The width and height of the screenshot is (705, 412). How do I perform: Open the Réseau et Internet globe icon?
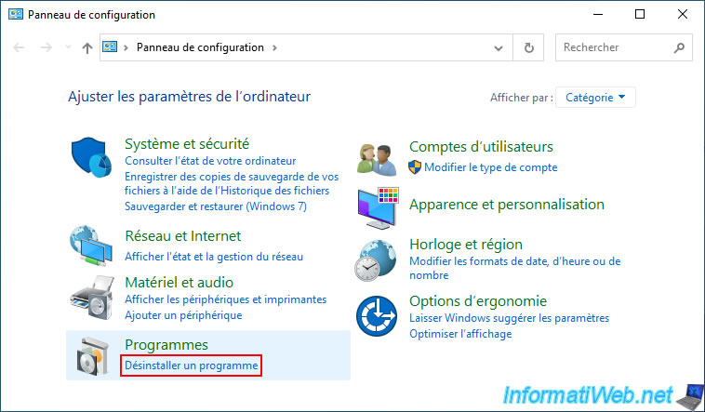coord(91,246)
